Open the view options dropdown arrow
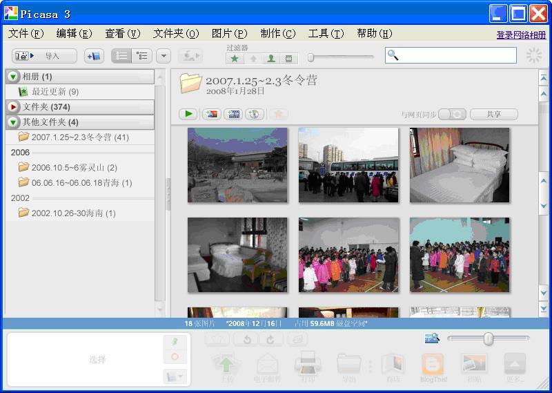552x393 pixels. point(164,56)
